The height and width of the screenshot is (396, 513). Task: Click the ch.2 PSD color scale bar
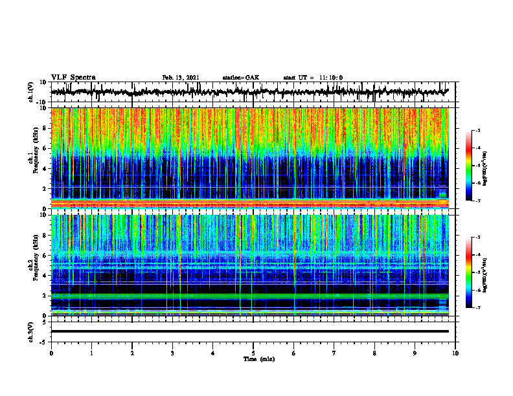point(469,272)
